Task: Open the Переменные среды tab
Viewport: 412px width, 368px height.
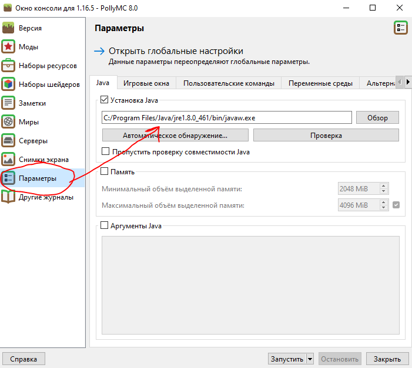Action: coord(320,83)
